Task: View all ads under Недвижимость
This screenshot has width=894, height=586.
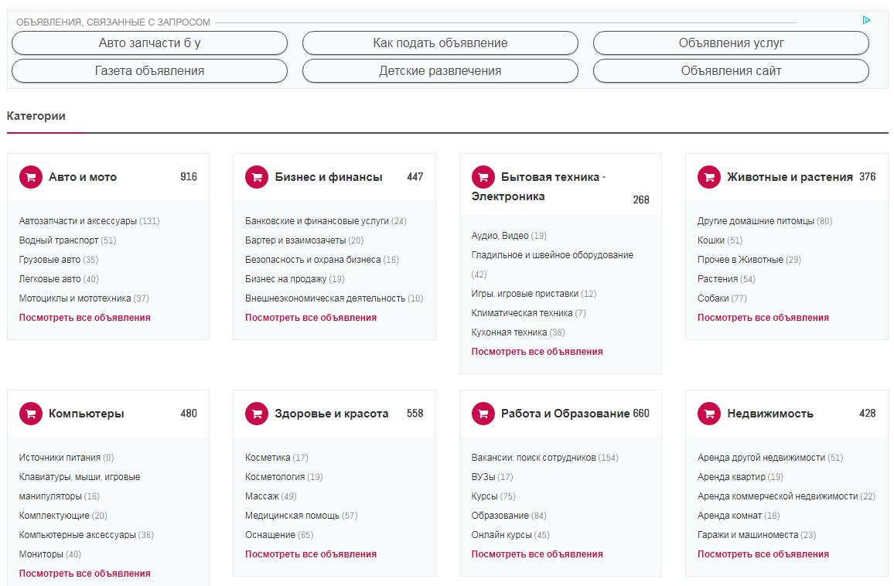Action: coord(763,554)
